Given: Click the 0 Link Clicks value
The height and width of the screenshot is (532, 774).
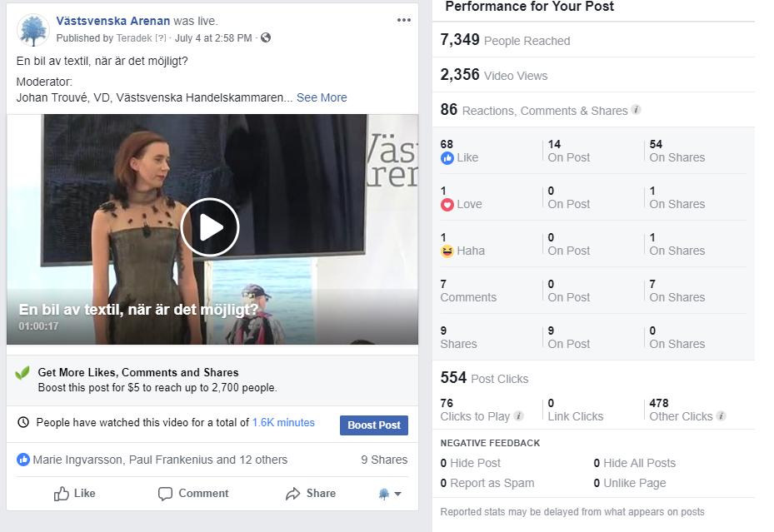Looking at the screenshot, I should coord(551,403).
